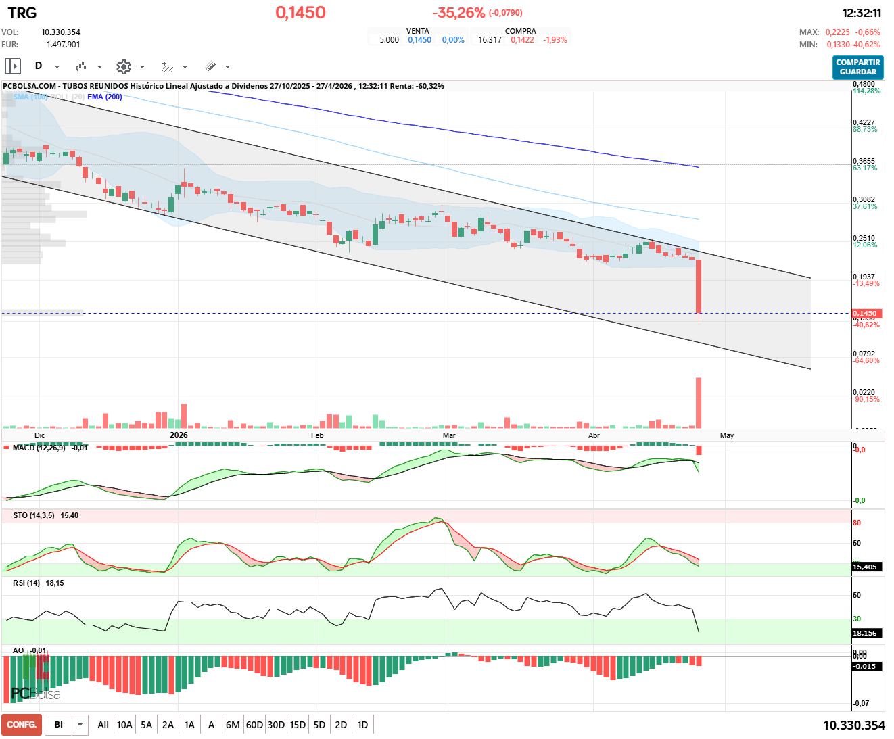The width and height of the screenshot is (894, 739).
Task: Toggle the side panel icon
Action: [x=13, y=66]
